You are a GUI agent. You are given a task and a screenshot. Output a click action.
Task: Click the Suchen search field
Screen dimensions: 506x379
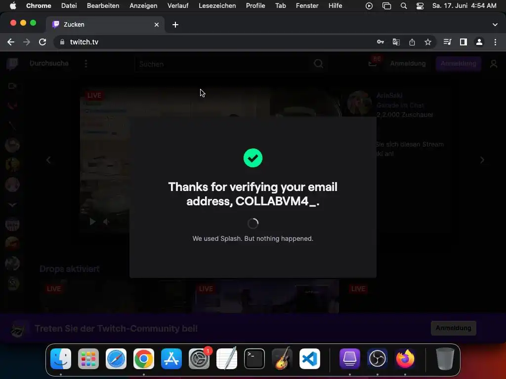coord(223,64)
